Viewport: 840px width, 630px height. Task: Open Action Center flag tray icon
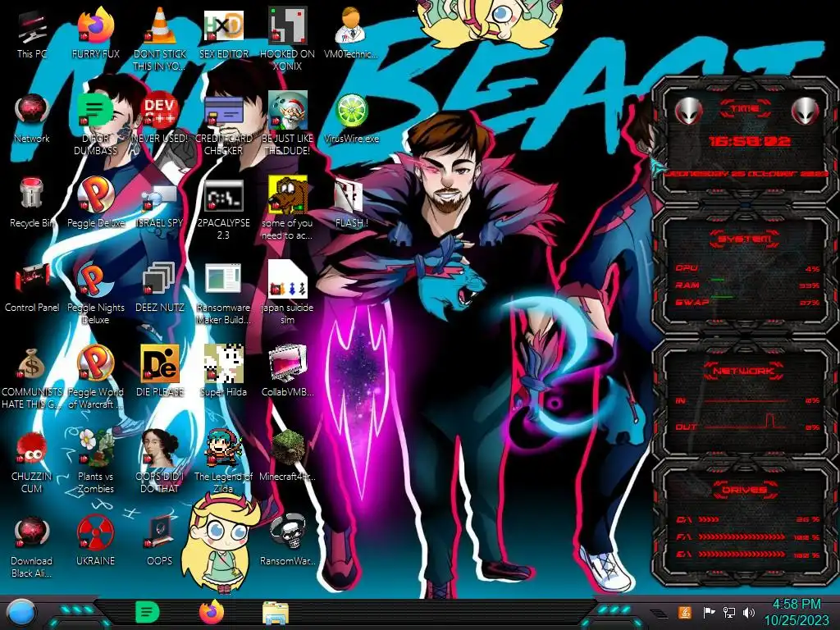tap(709, 612)
